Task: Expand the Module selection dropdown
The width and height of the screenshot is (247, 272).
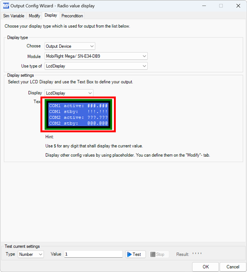Action: [x=144, y=56]
